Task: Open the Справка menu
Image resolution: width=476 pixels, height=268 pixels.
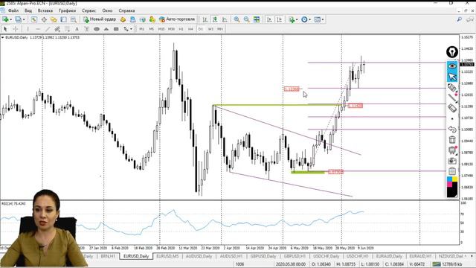Action: [x=127, y=10]
